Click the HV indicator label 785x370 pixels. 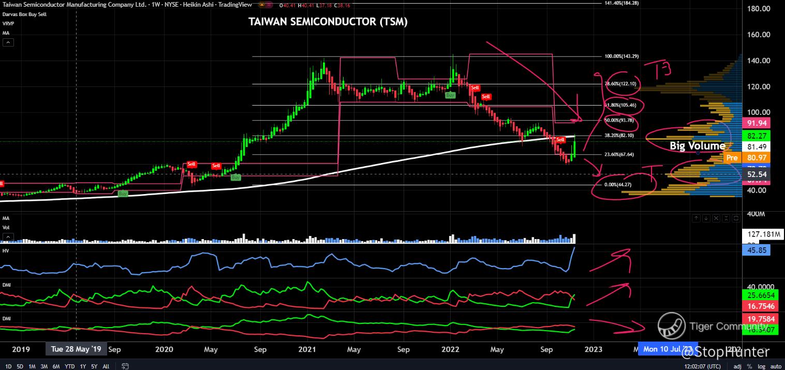[6, 250]
